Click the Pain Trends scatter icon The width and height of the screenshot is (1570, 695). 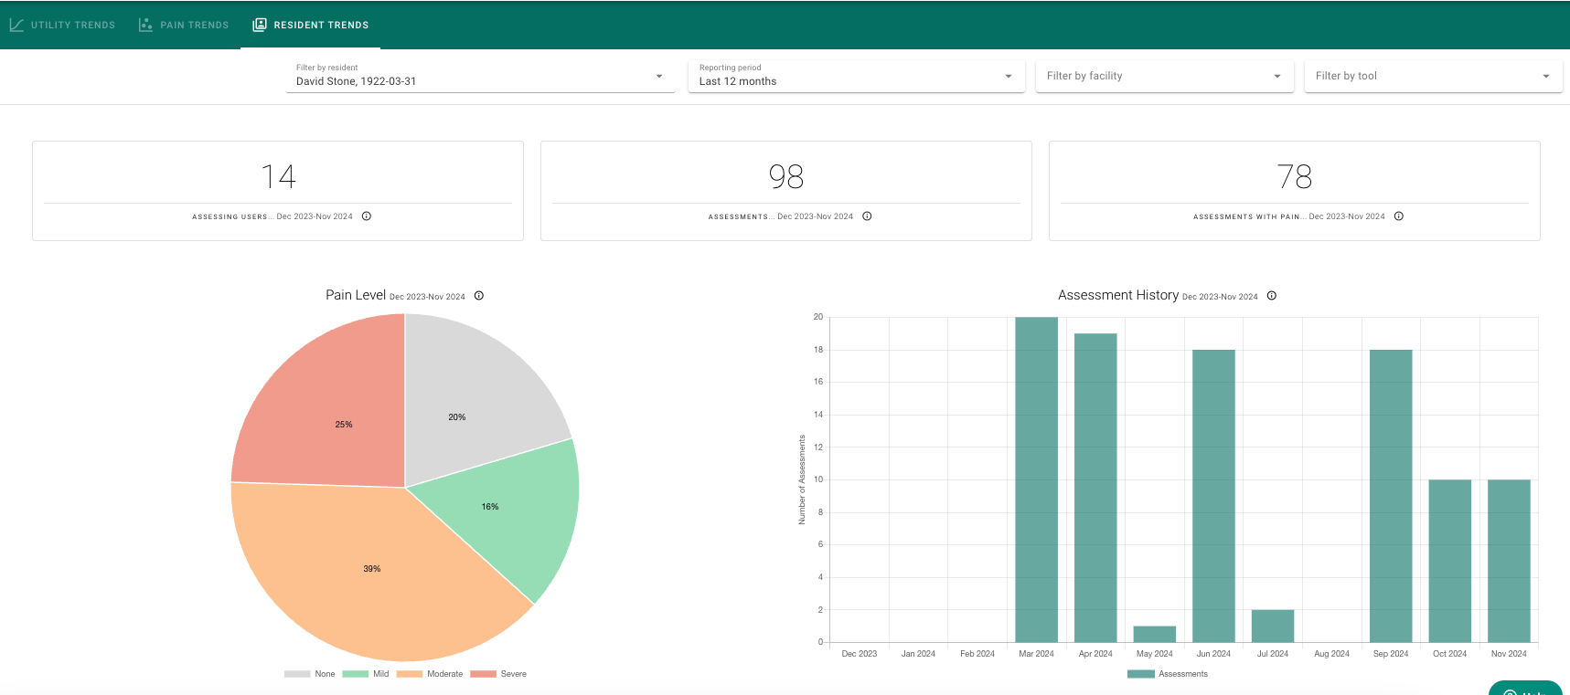(x=145, y=25)
